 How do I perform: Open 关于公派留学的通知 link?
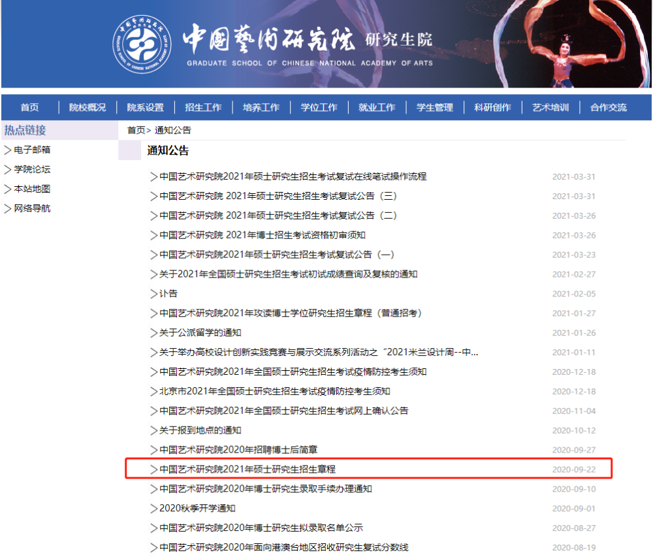200,332
